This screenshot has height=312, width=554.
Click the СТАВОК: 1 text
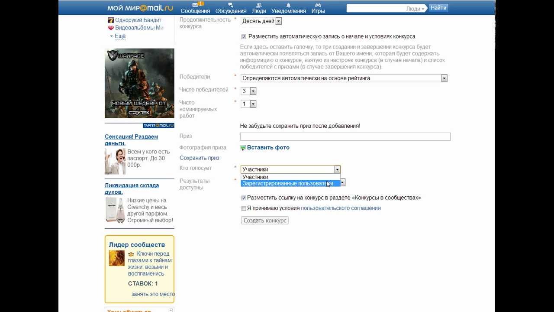coord(143,284)
